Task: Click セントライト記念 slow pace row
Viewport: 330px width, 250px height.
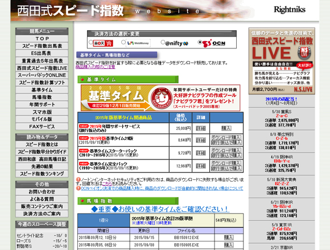Action: coord(42,235)
